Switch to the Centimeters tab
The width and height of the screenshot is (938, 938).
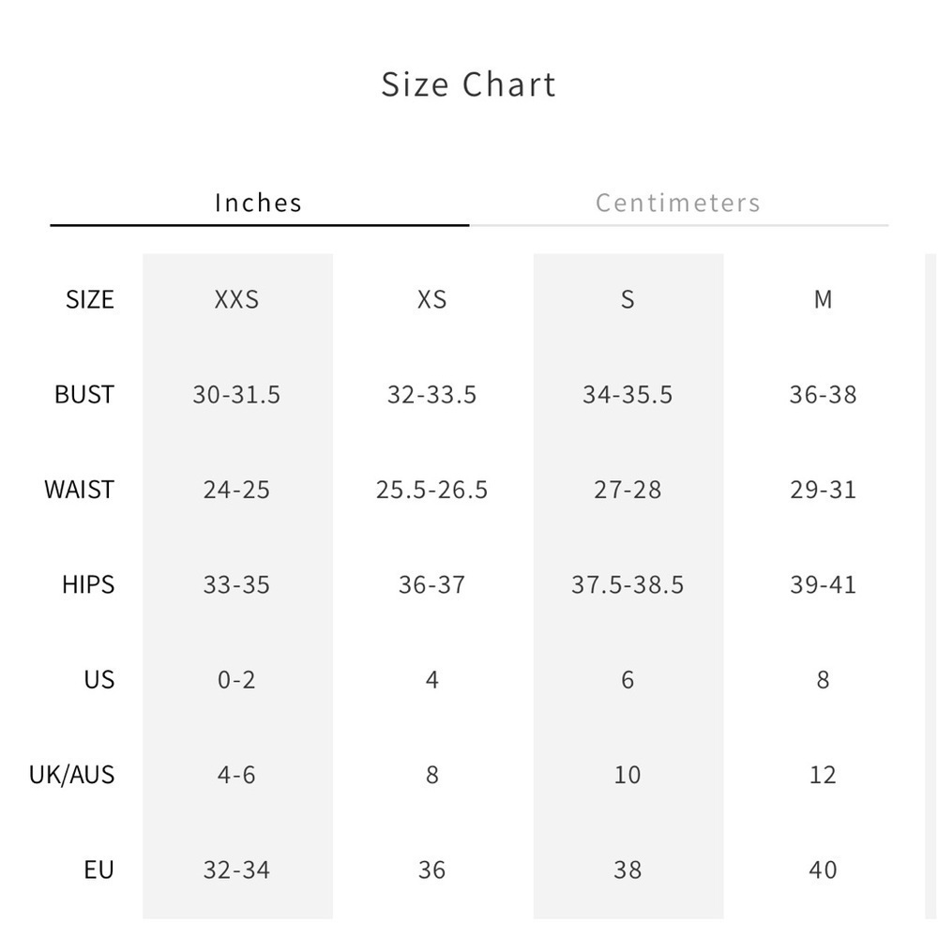[677, 203]
